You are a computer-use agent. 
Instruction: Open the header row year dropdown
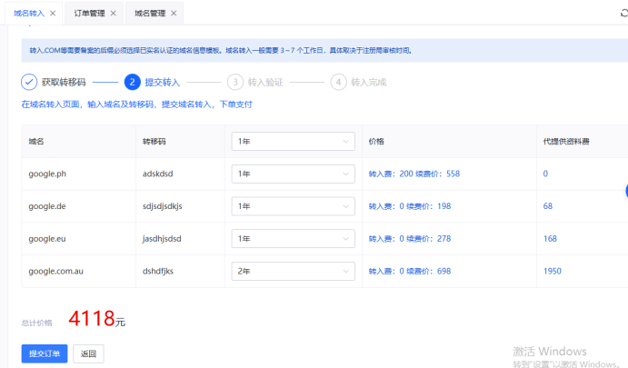pos(293,141)
